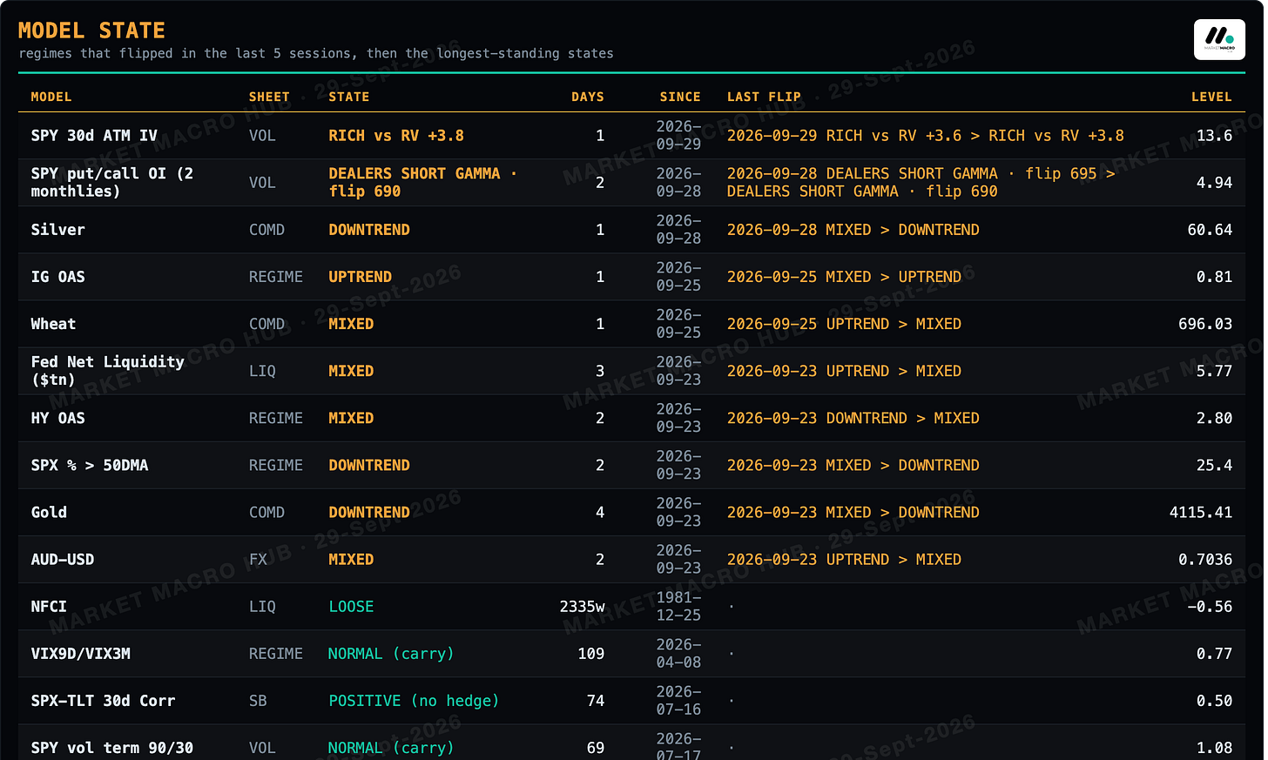Click the 4.94 level value

[x=1214, y=183]
